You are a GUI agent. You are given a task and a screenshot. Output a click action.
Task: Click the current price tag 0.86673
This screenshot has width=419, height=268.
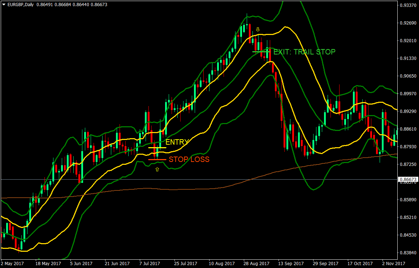point(408,179)
